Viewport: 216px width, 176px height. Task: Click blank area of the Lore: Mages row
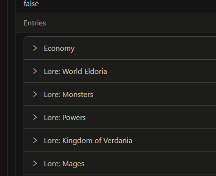click(x=150, y=163)
